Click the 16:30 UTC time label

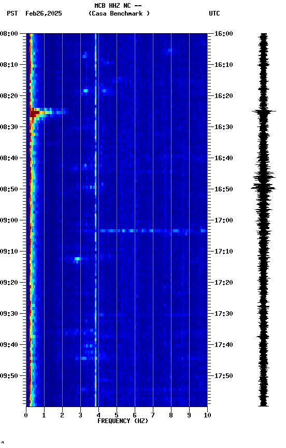tap(224, 127)
